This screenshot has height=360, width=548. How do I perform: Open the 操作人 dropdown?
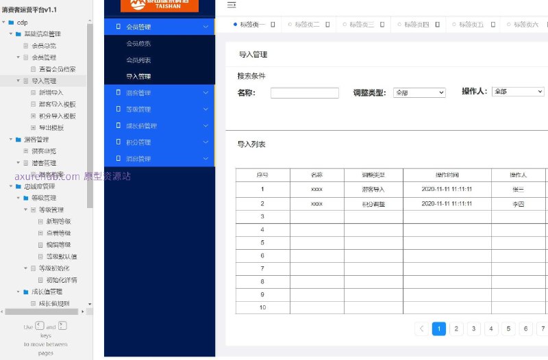click(x=518, y=92)
